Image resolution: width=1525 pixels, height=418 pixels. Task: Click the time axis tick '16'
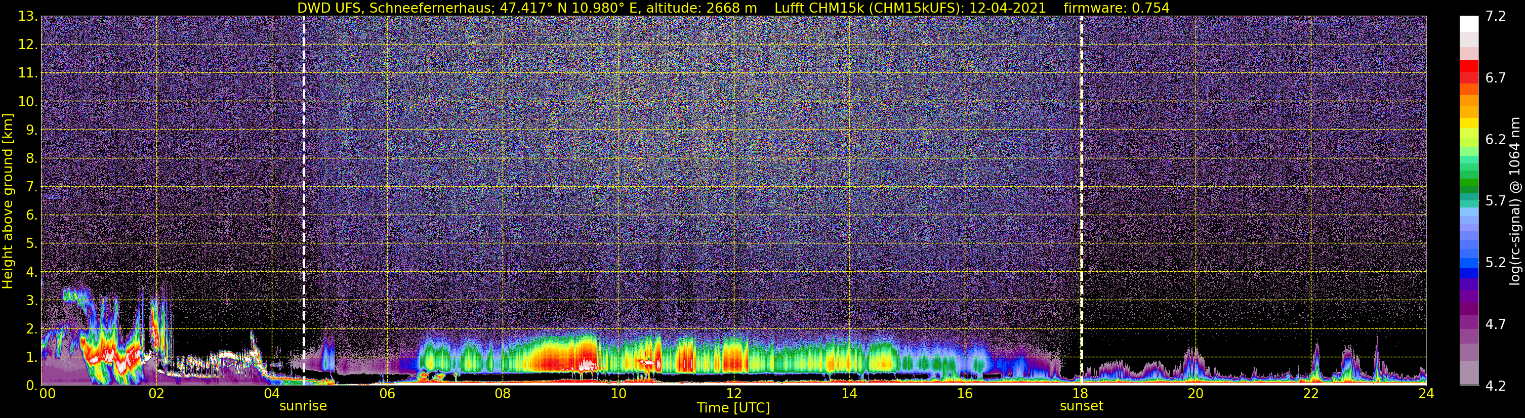coord(964,394)
